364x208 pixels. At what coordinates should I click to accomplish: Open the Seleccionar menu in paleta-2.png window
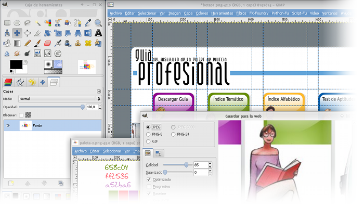click(x=112, y=151)
